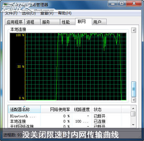Click the graph panel scrollbar thumb
The image size is (144, 141).
tap(134, 89)
